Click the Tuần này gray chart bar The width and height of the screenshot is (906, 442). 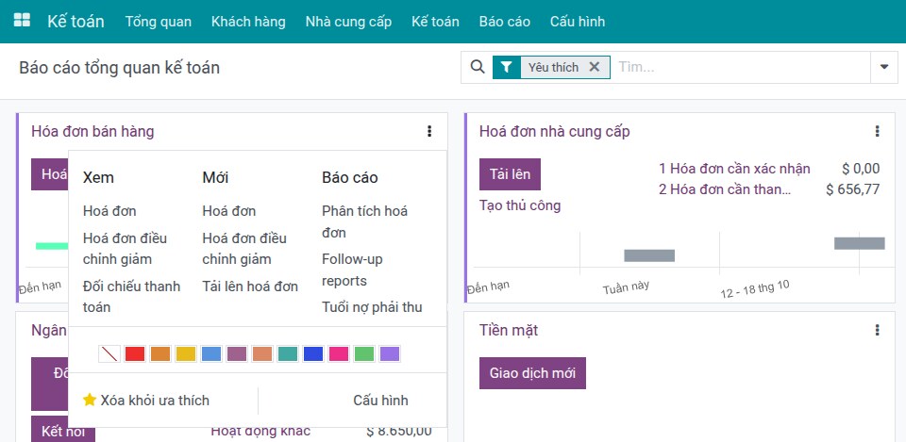tap(649, 255)
